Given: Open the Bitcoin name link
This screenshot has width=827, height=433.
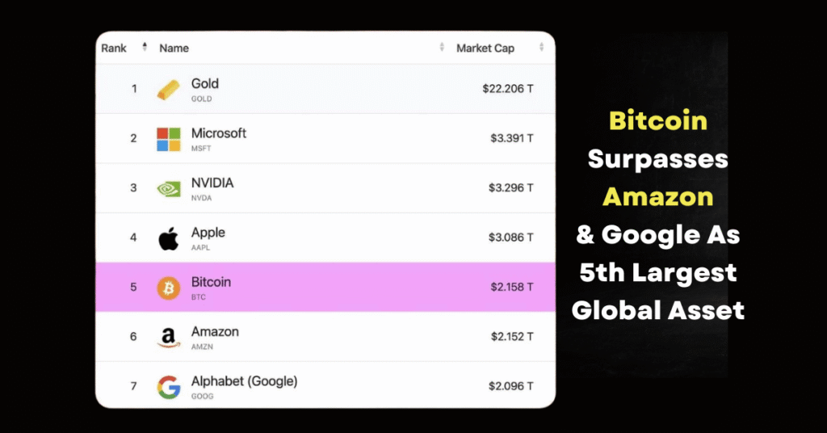Looking at the screenshot, I should pos(211,282).
